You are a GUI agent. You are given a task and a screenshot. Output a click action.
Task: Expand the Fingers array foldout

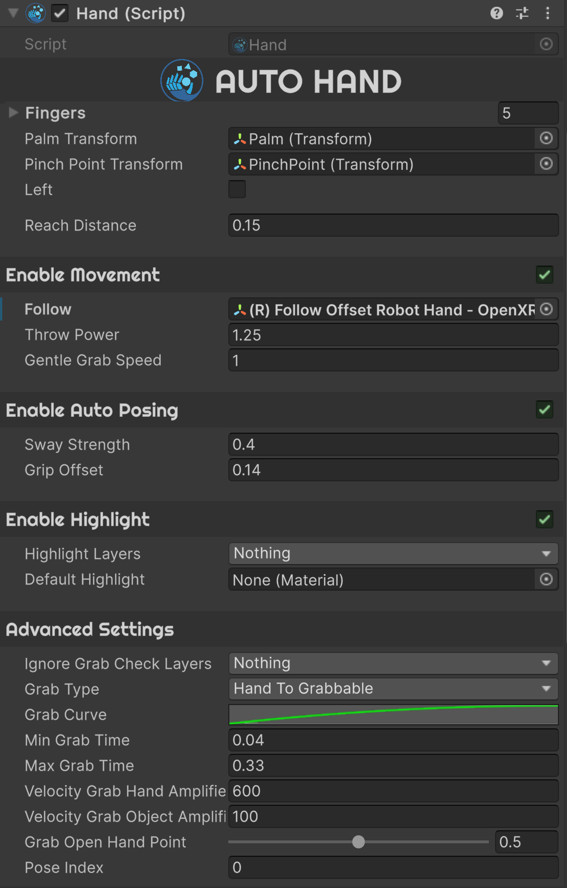coord(14,112)
